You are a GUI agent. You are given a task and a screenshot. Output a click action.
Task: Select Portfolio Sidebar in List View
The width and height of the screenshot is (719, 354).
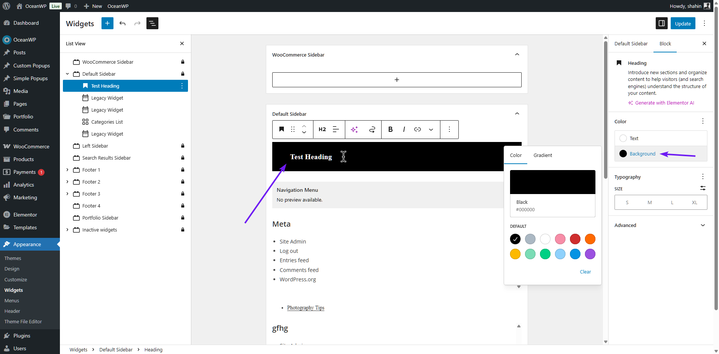(x=125, y=218)
